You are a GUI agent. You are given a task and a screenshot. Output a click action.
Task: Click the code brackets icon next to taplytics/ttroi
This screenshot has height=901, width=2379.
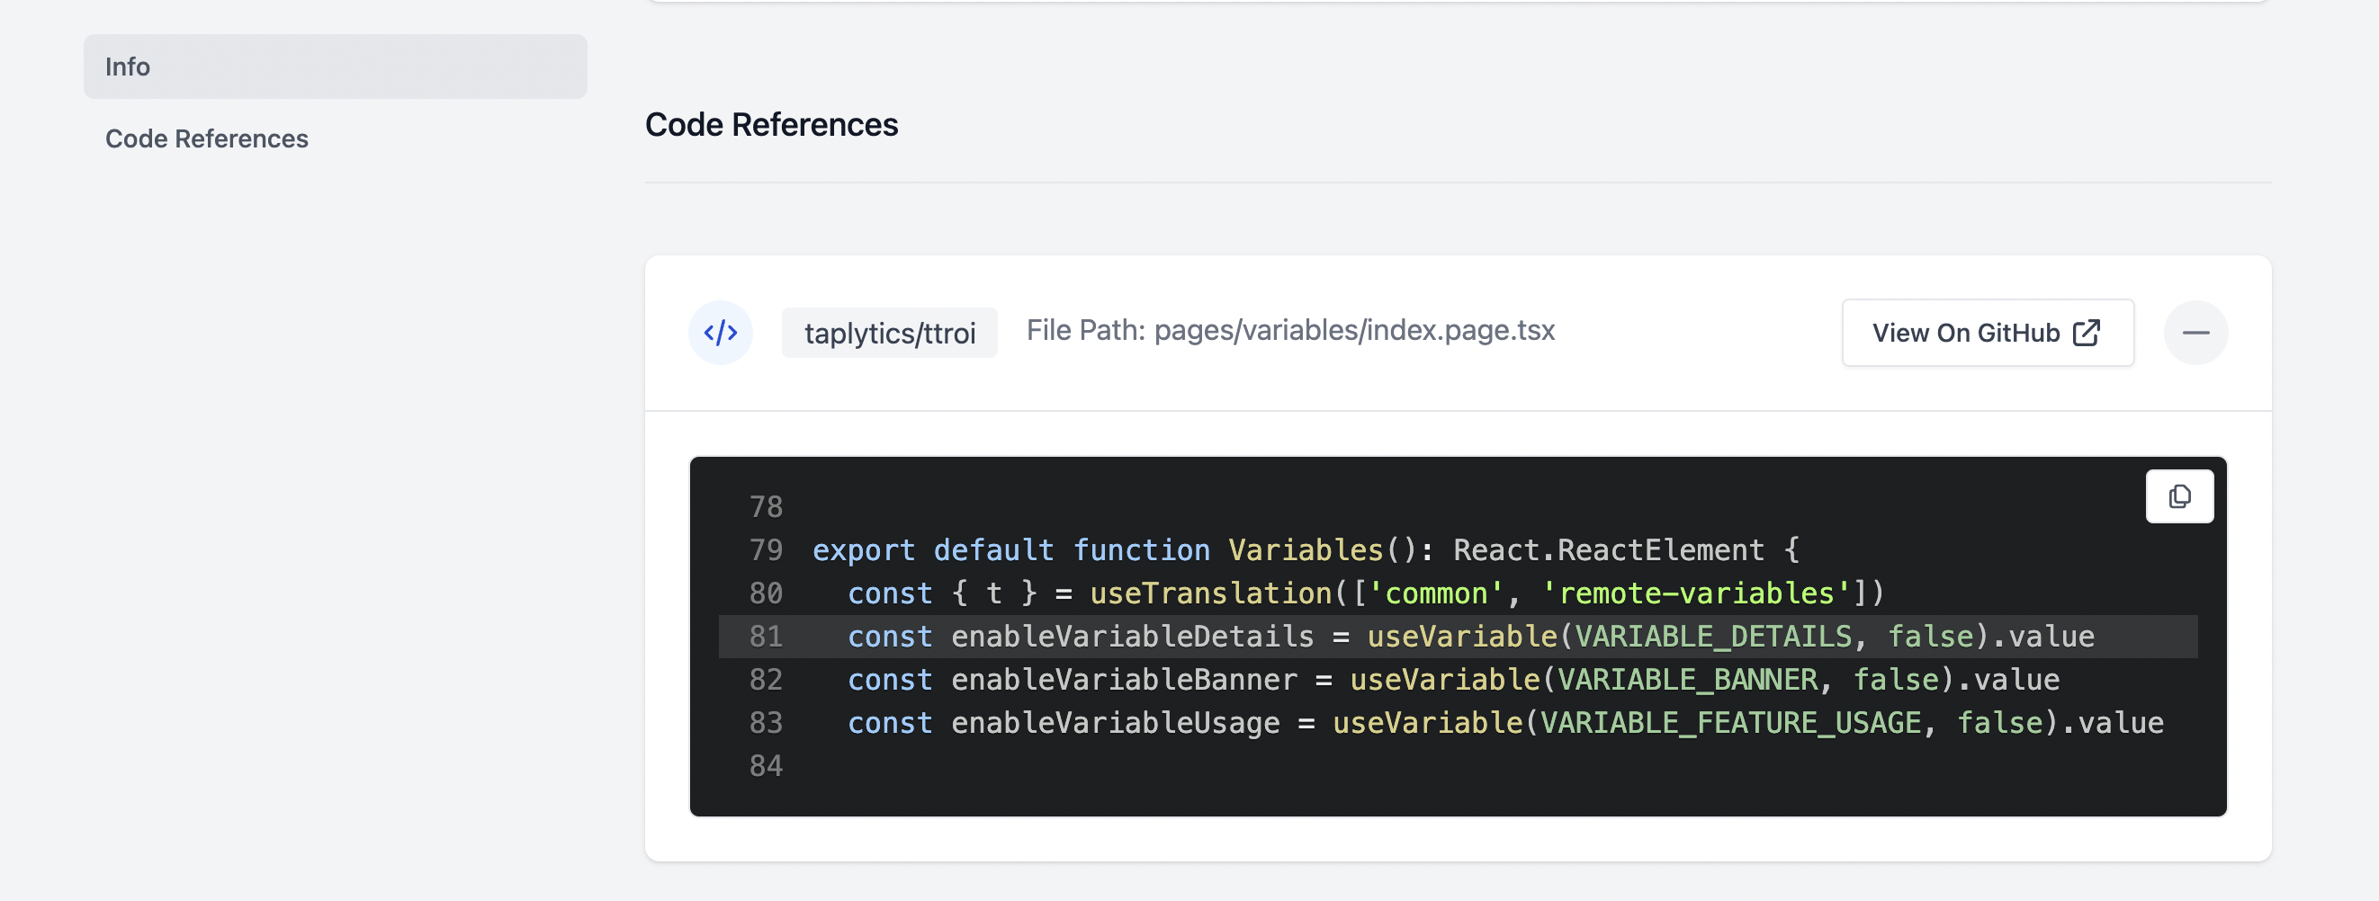point(722,333)
